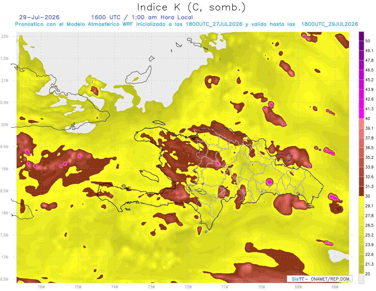Screen dimensions: 376x291
Task: Click the 73W longitude label
Action: [151, 287]
